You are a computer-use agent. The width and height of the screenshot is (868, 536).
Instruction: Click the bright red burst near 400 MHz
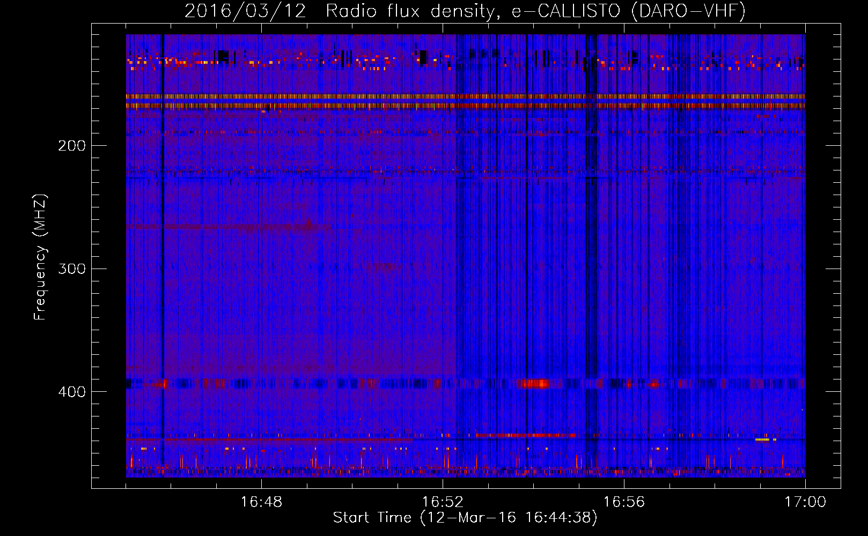click(x=535, y=384)
